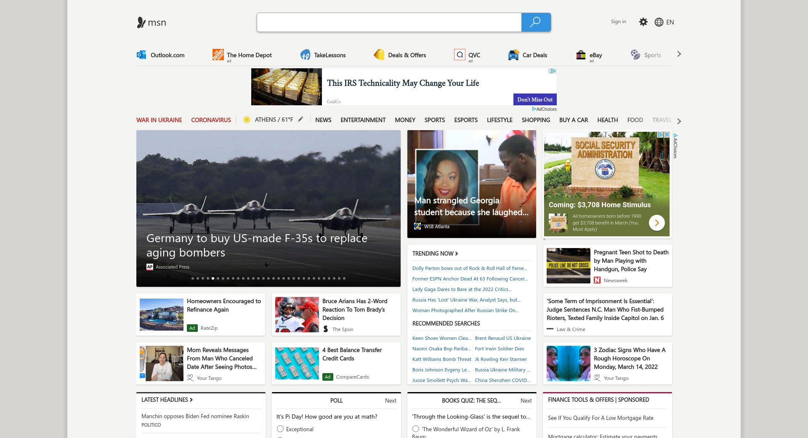Click the Don't Miss Out button
The width and height of the screenshot is (808, 438).
[x=535, y=99]
